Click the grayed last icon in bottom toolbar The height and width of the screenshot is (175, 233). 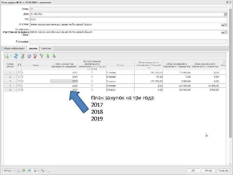48,171
